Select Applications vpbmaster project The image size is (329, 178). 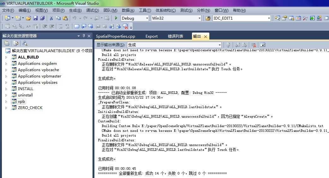(x=39, y=76)
